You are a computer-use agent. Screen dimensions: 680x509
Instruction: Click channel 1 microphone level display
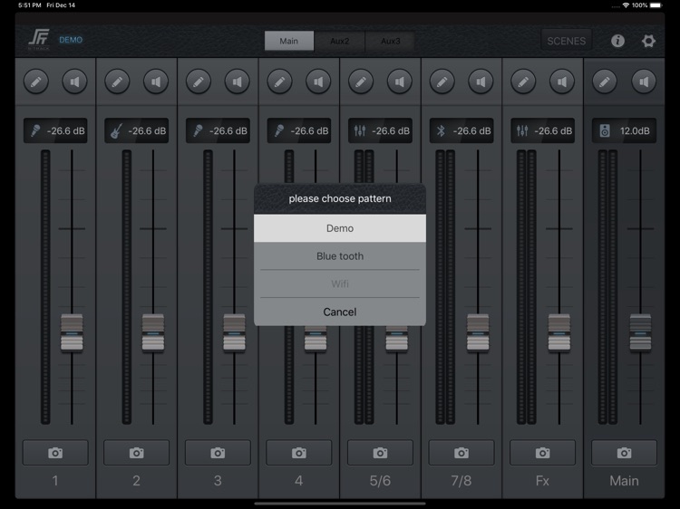pos(55,130)
